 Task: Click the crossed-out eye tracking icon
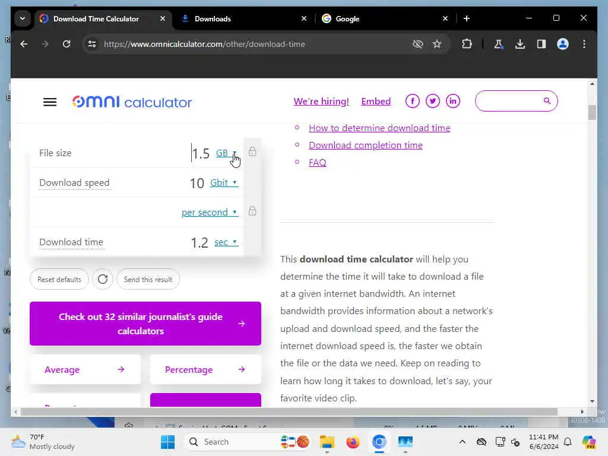point(417,44)
